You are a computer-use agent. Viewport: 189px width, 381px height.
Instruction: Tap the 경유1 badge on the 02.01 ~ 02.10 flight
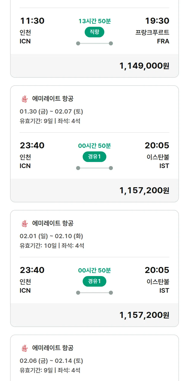(x=94, y=281)
